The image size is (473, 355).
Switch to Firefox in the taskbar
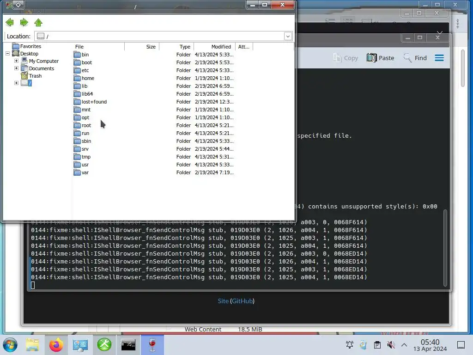click(x=56, y=345)
